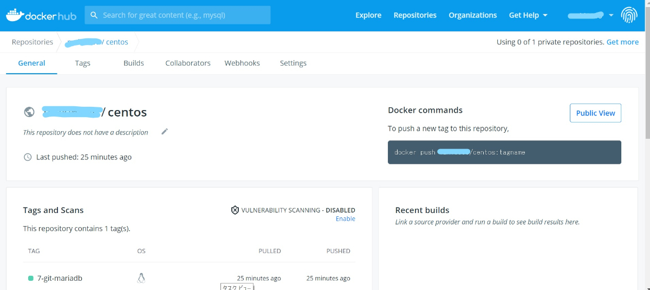
Task: Edit description with the pencil icon
Action: pos(165,131)
